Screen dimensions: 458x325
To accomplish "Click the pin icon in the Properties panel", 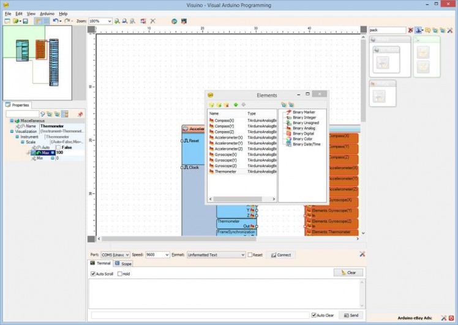I will click(80, 114).
